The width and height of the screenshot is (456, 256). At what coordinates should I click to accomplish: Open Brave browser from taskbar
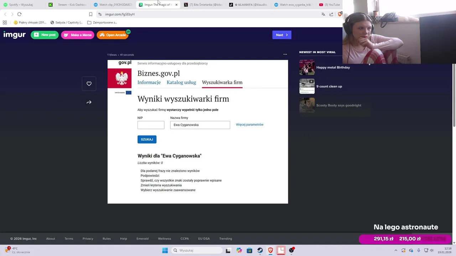click(x=270, y=250)
